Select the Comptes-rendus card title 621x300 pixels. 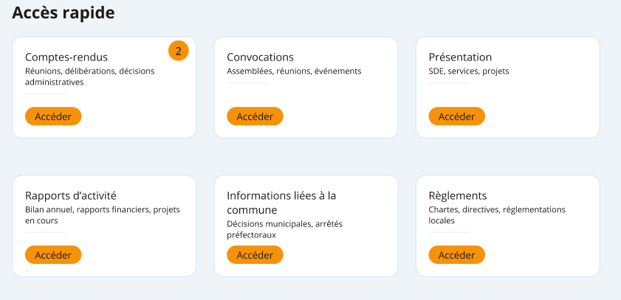pos(66,57)
